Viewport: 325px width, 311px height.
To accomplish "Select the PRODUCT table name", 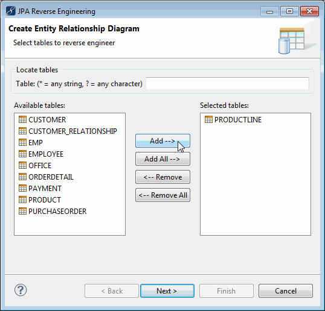I will coord(45,200).
